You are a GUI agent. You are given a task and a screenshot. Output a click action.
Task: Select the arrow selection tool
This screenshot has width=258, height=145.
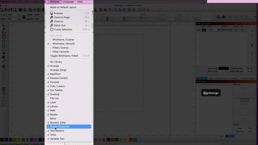(x=4, y=25)
